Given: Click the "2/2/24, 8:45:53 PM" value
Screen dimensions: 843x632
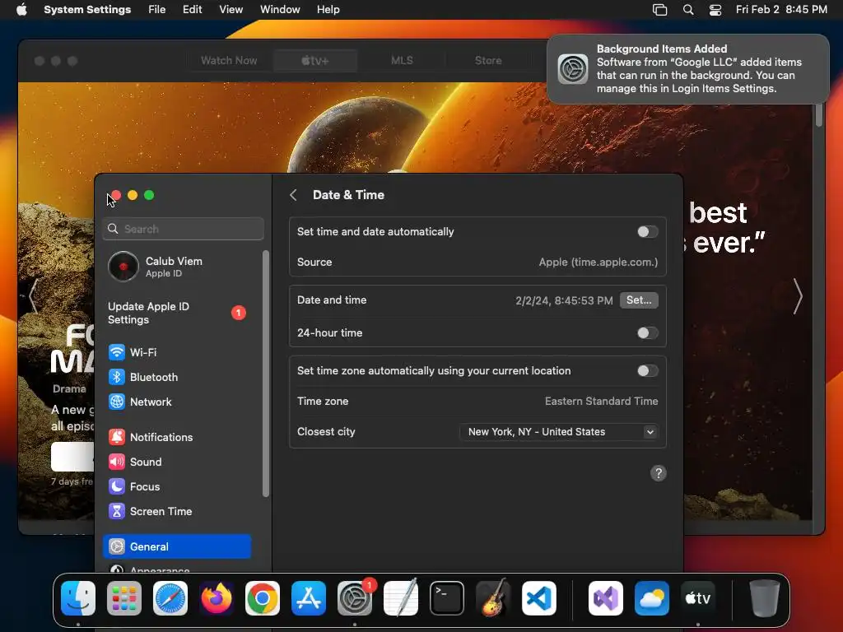Looking at the screenshot, I should (x=564, y=301).
